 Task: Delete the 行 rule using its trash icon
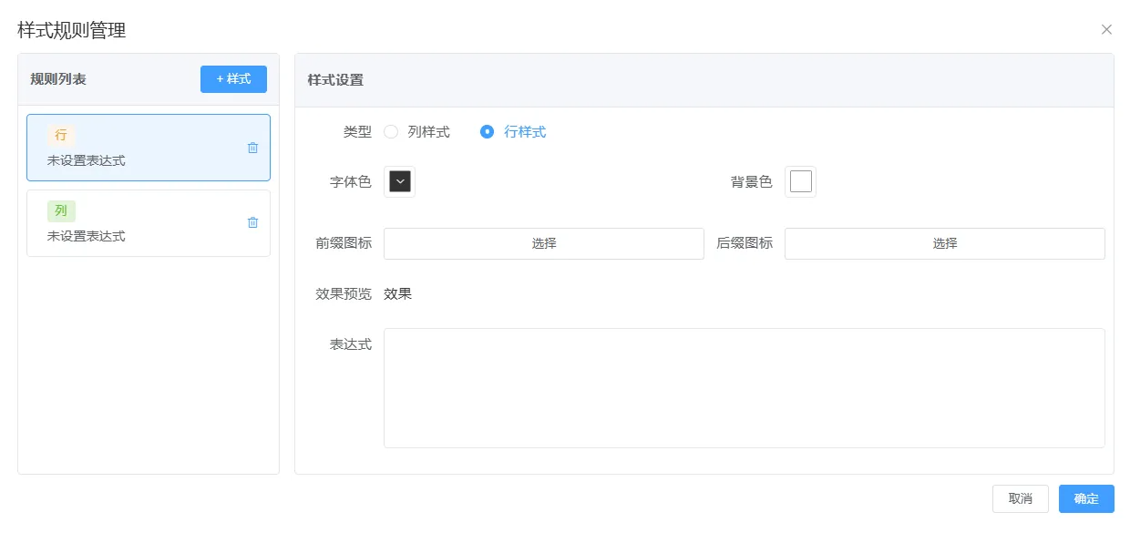tap(253, 148)
